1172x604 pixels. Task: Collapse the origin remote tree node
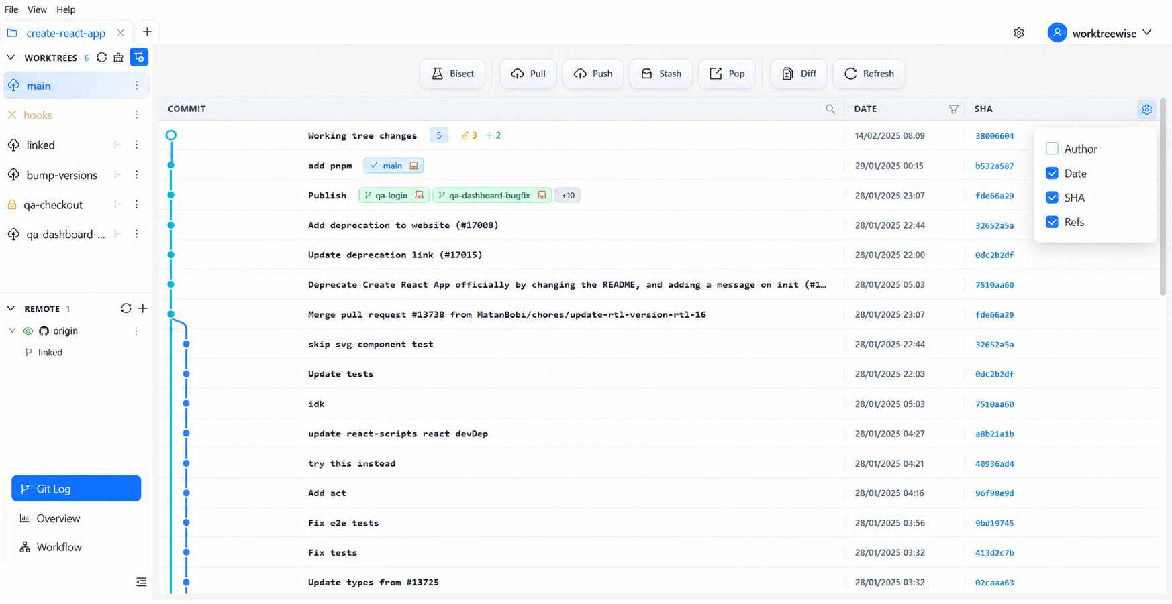pos(12,331)
